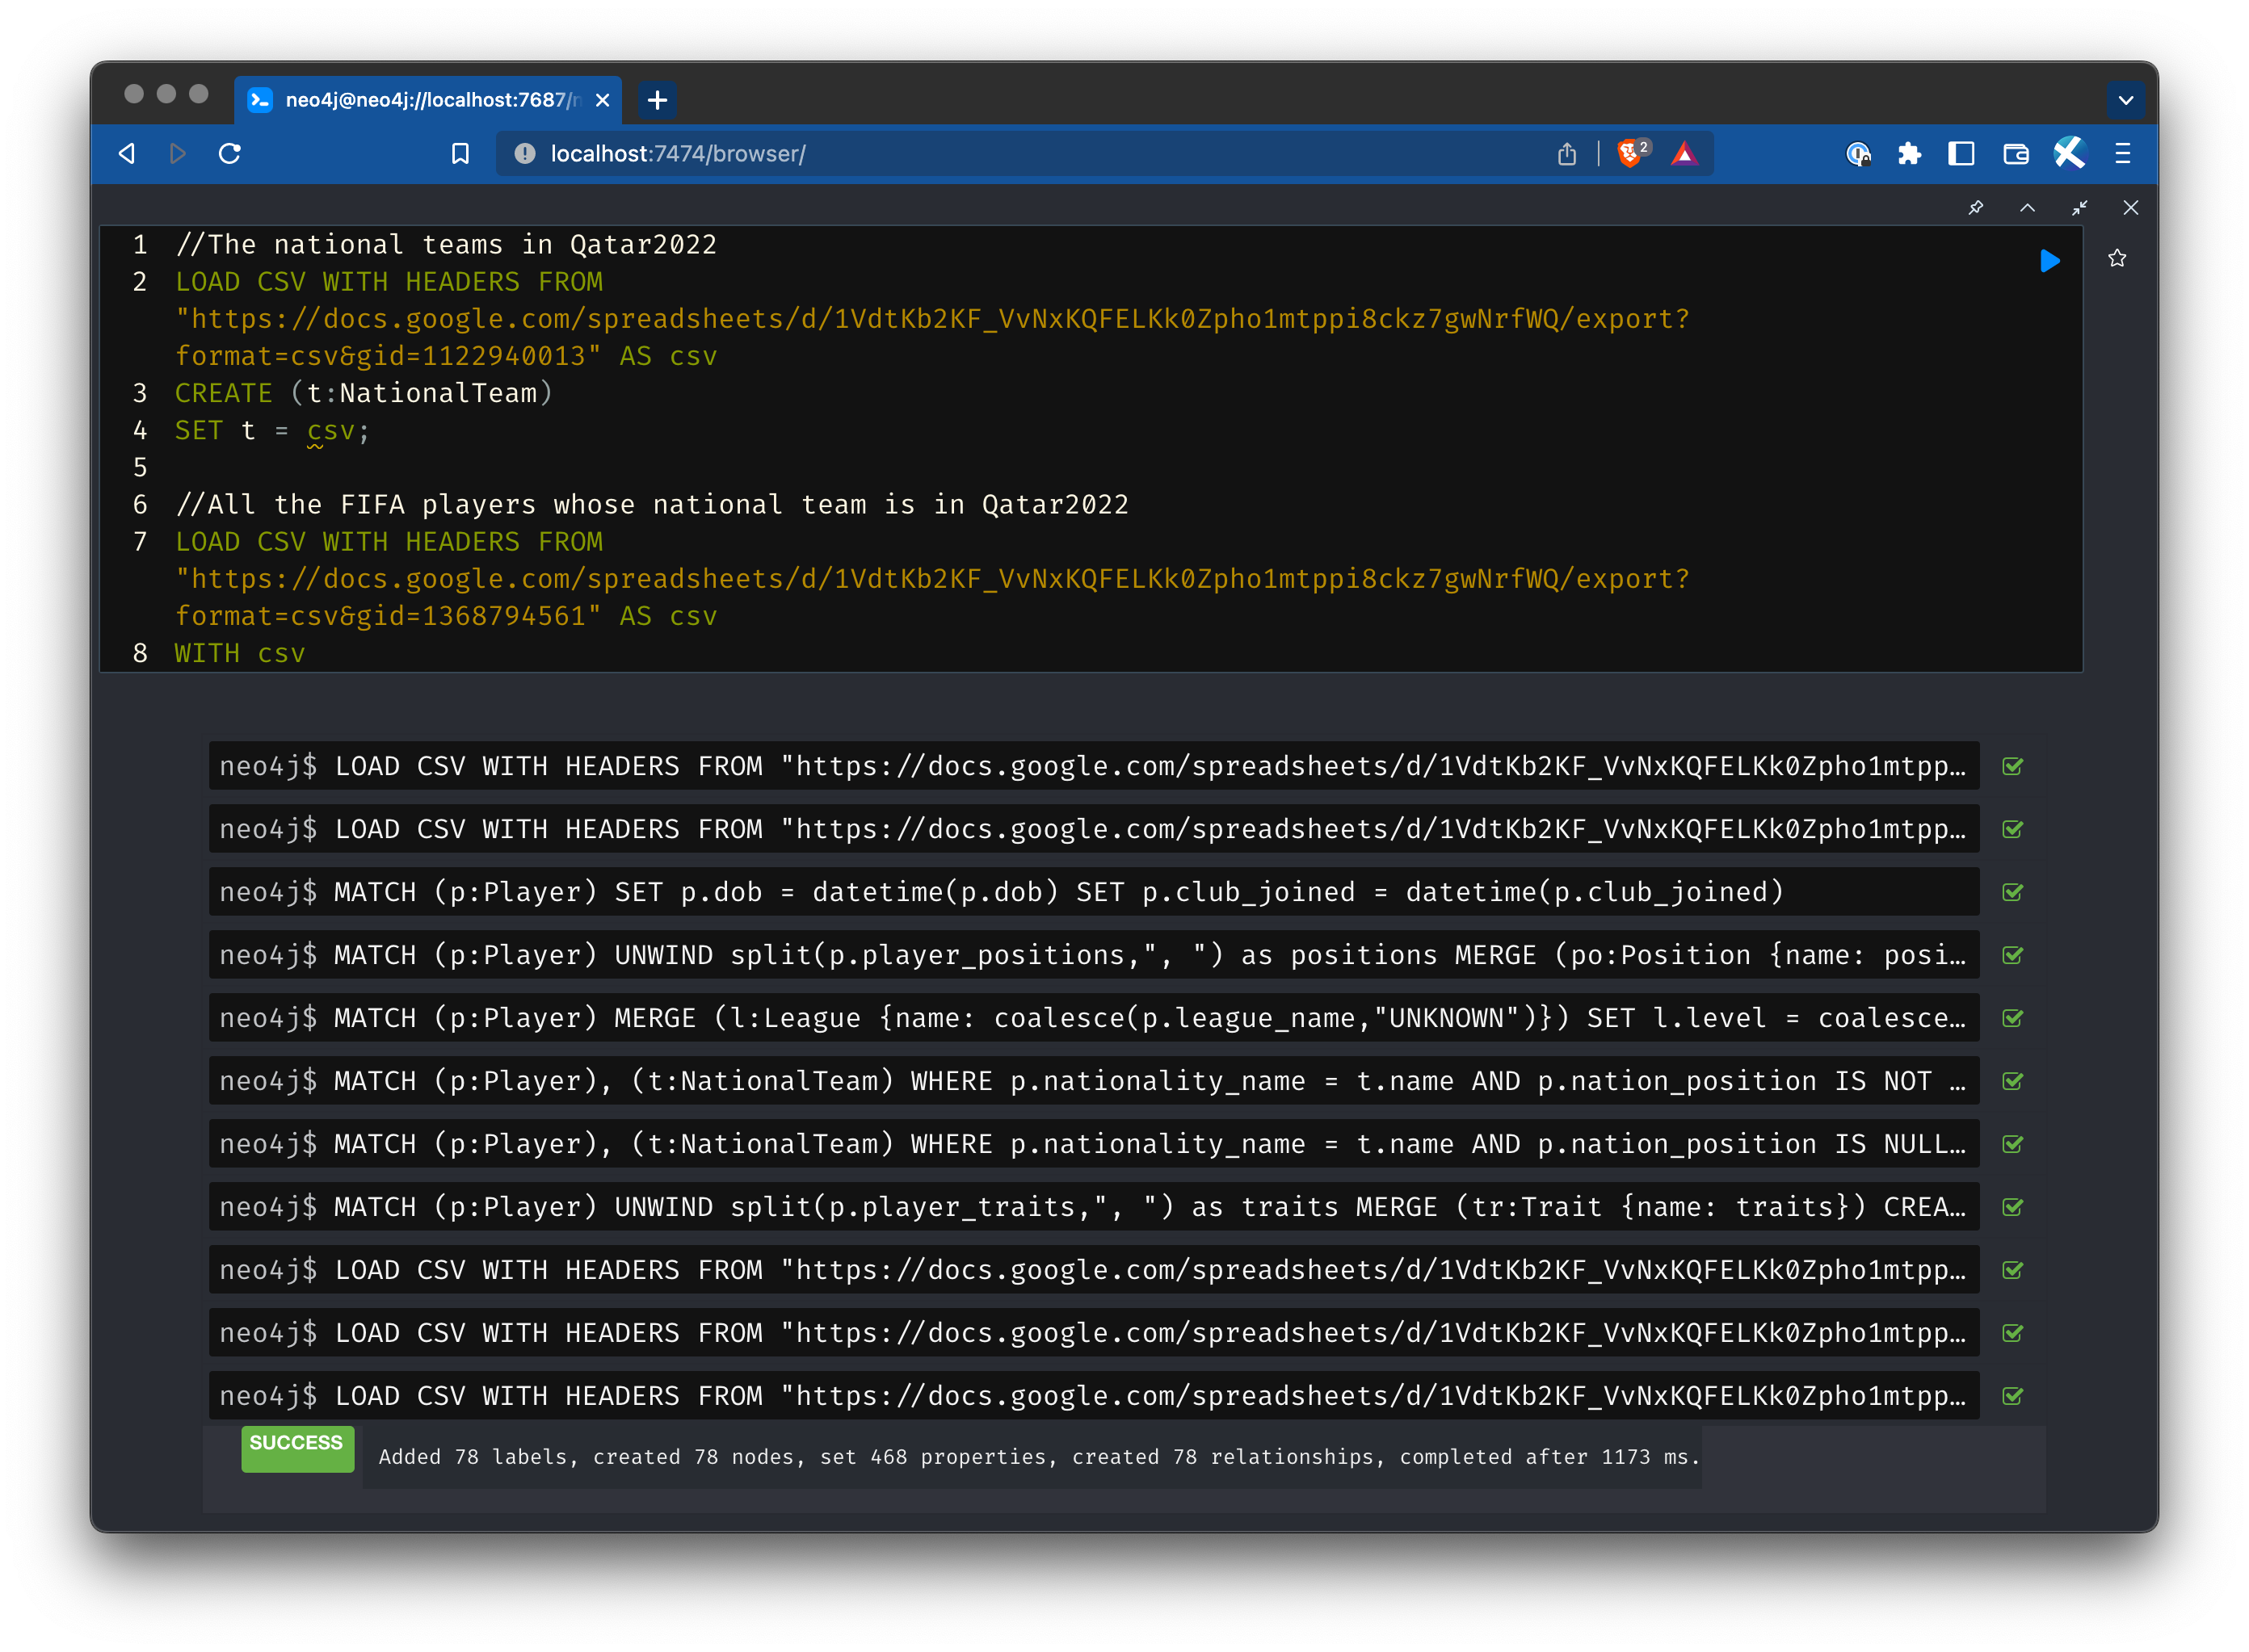The height and width of the screenshot is (1652, 2249).
Task: Click status icon for League MERGE row
Action: (x=2013, y=1019)
